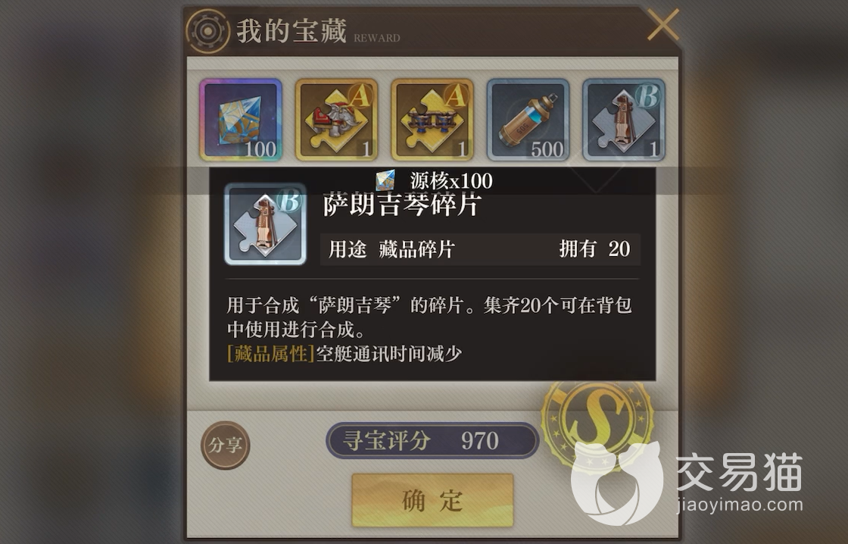Select the spray canister reward showing 500

click(x=528, y=120)
